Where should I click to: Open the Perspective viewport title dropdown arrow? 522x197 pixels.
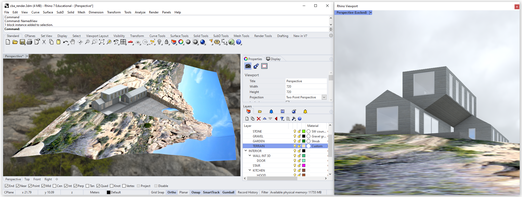(27, 56)
